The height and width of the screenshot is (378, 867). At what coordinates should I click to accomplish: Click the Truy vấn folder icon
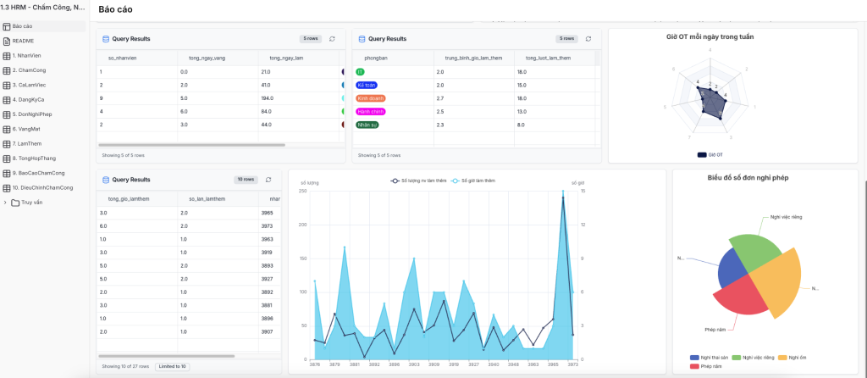pos(15,202)
